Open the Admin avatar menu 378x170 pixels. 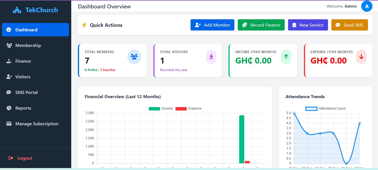click(367, 6)
